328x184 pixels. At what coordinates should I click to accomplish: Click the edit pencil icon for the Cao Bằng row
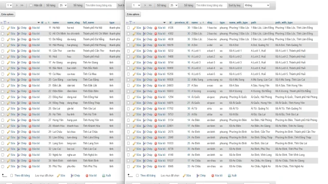click(8, 80)
